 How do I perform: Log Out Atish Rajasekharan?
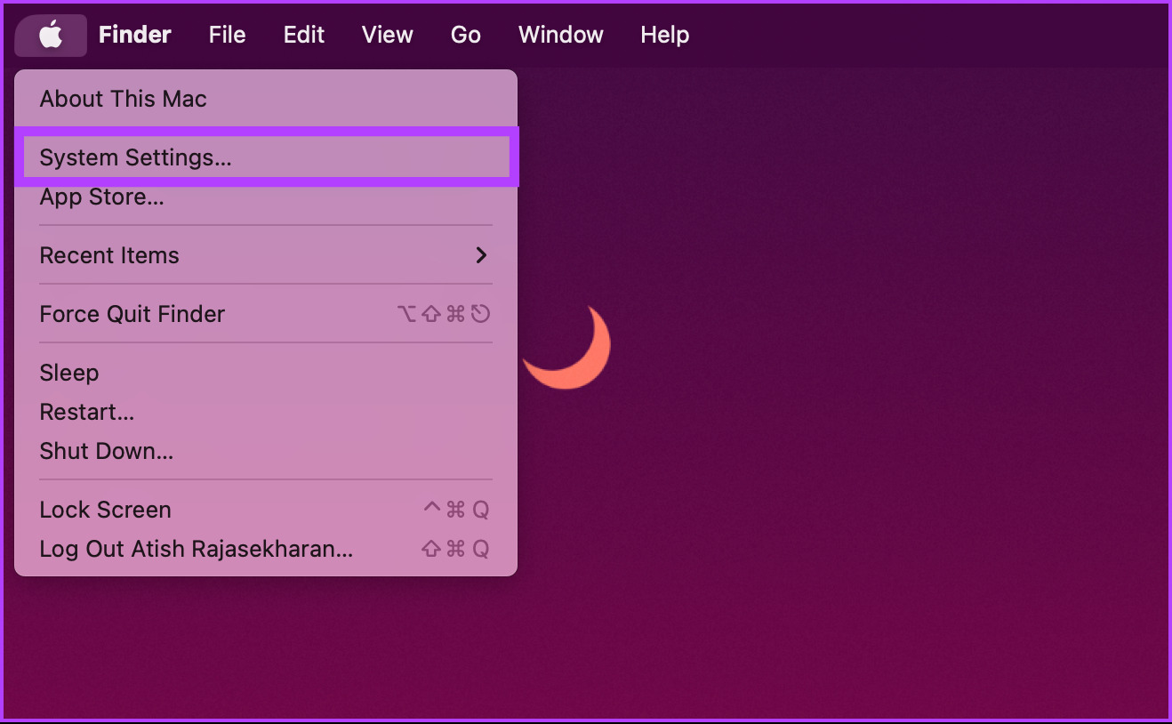point(196,549)
